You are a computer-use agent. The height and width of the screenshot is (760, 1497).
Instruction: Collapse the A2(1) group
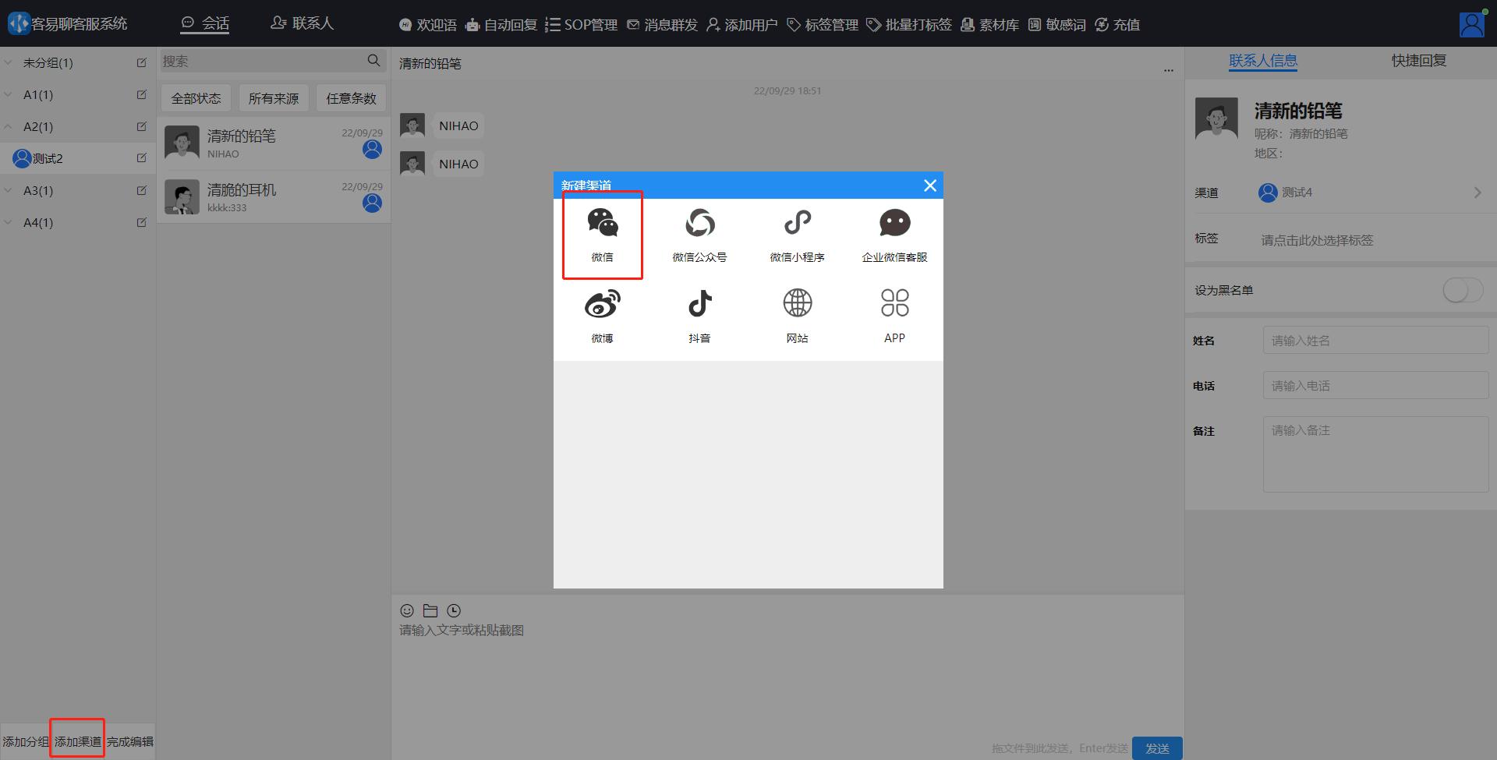(8, 126)
